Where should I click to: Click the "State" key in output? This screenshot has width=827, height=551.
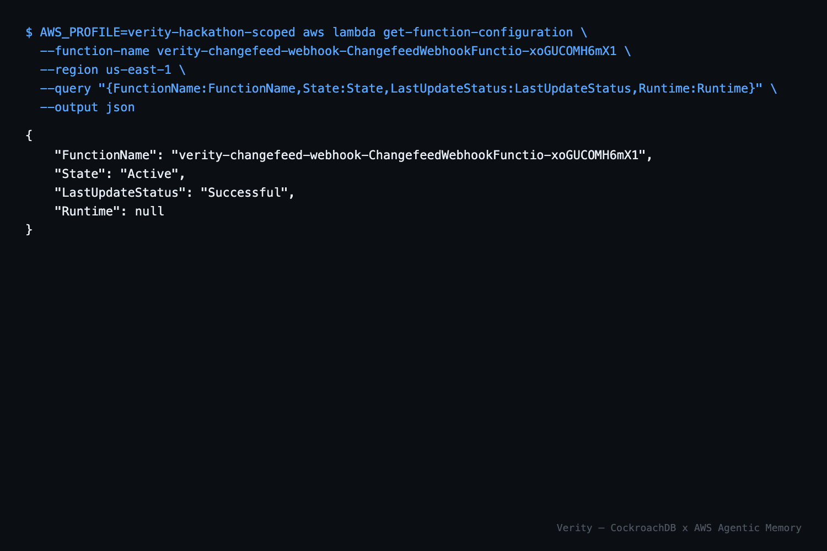tap(80, 174)
